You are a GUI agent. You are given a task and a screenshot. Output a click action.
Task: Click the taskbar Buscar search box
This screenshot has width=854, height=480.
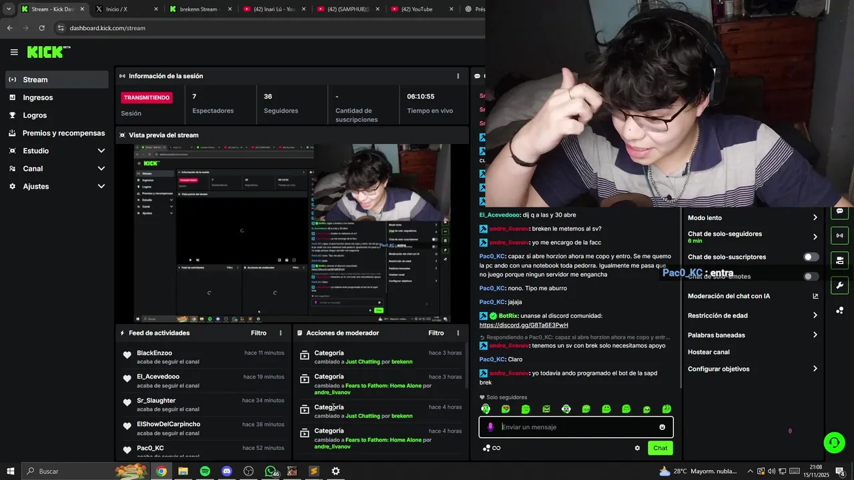(x=85, y=471)
